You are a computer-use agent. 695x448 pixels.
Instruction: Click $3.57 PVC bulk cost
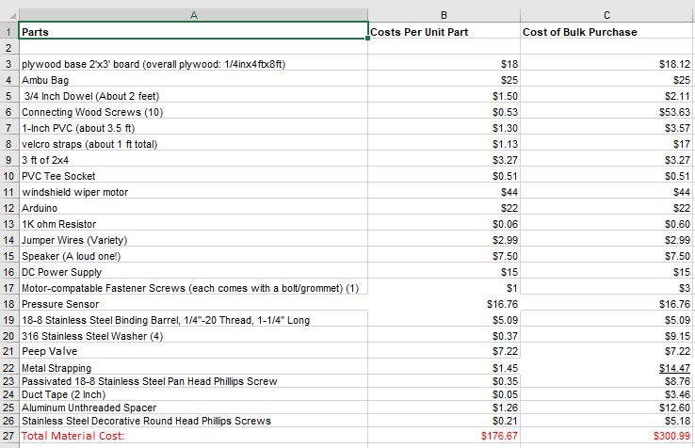coord(606,128)
